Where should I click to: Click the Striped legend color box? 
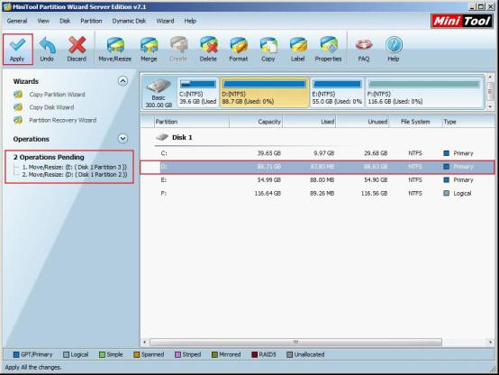click(178, 354)
